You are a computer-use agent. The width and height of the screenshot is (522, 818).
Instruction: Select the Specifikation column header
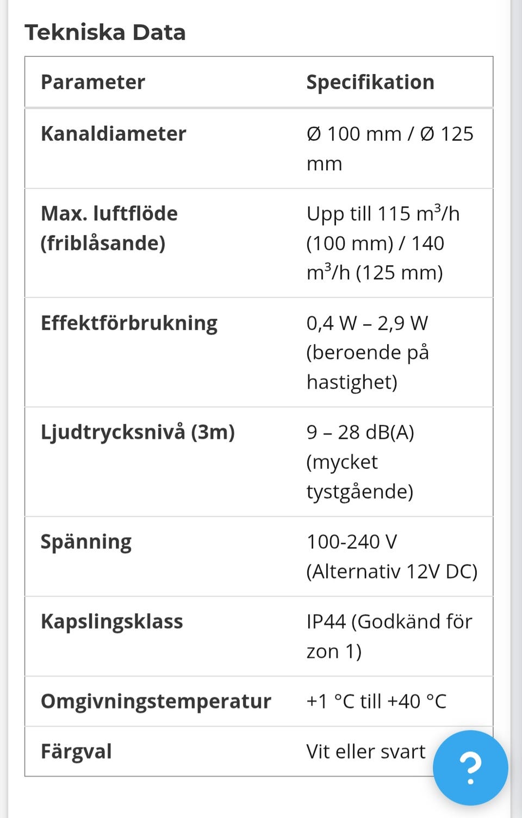tap(370, 82)
